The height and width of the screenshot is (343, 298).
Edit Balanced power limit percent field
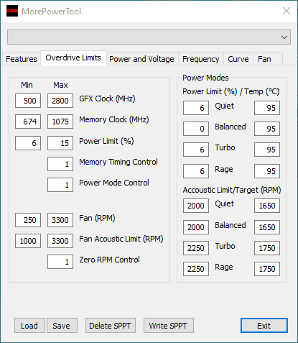(x=196, y=129)
